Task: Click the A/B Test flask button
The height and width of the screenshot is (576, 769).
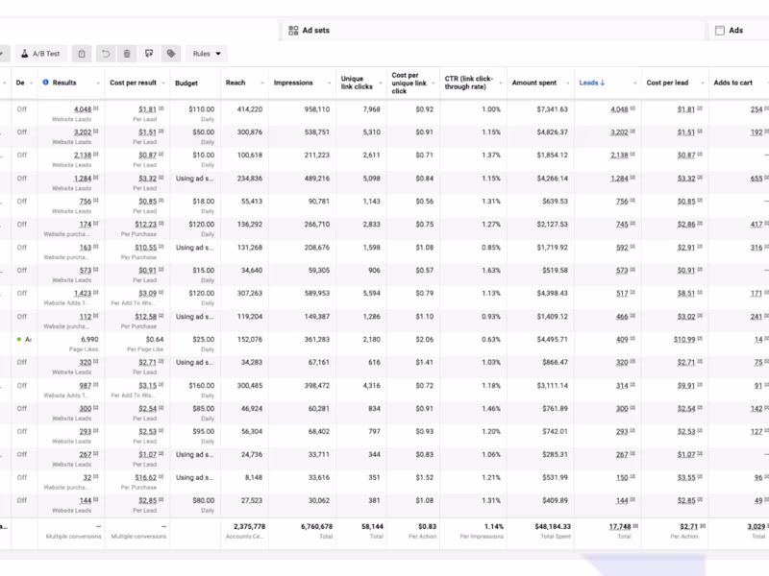Action: coord(40,54)
